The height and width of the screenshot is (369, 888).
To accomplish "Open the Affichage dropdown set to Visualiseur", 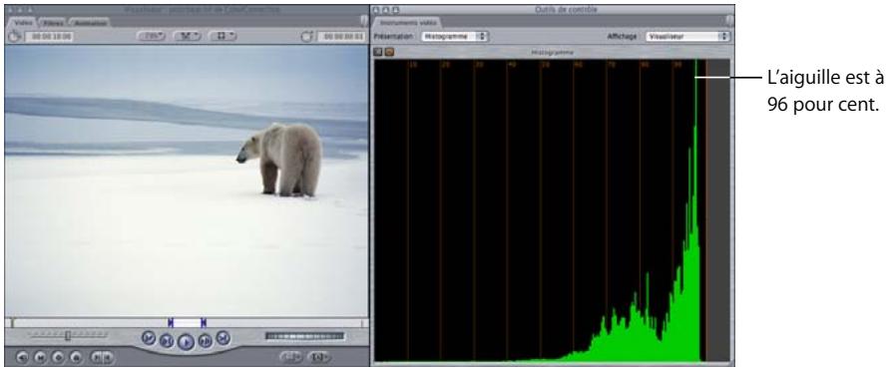I will pyautogui.click(x=687, y=36).
